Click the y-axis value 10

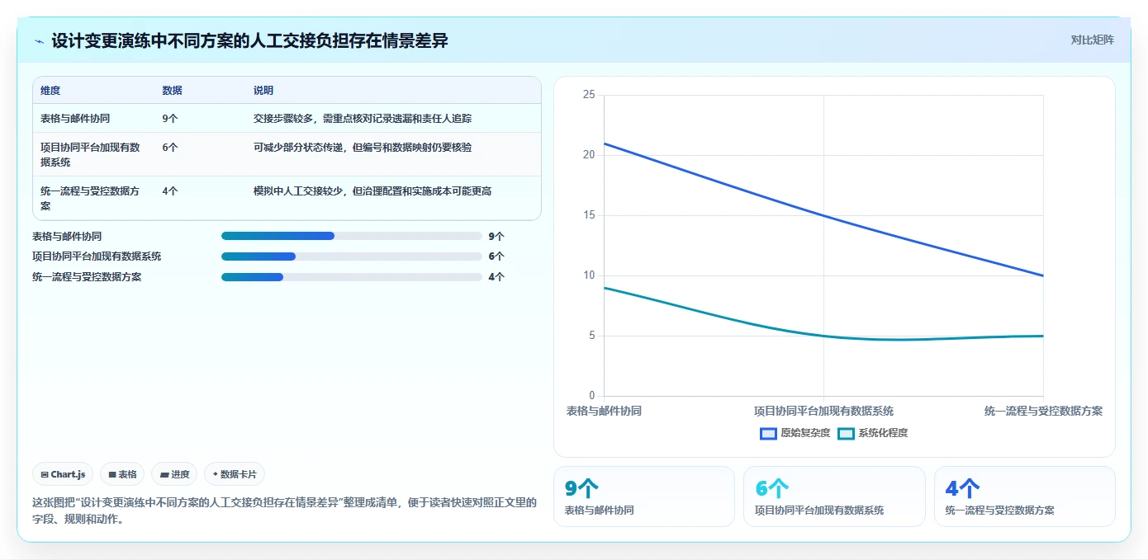point(589,275)
